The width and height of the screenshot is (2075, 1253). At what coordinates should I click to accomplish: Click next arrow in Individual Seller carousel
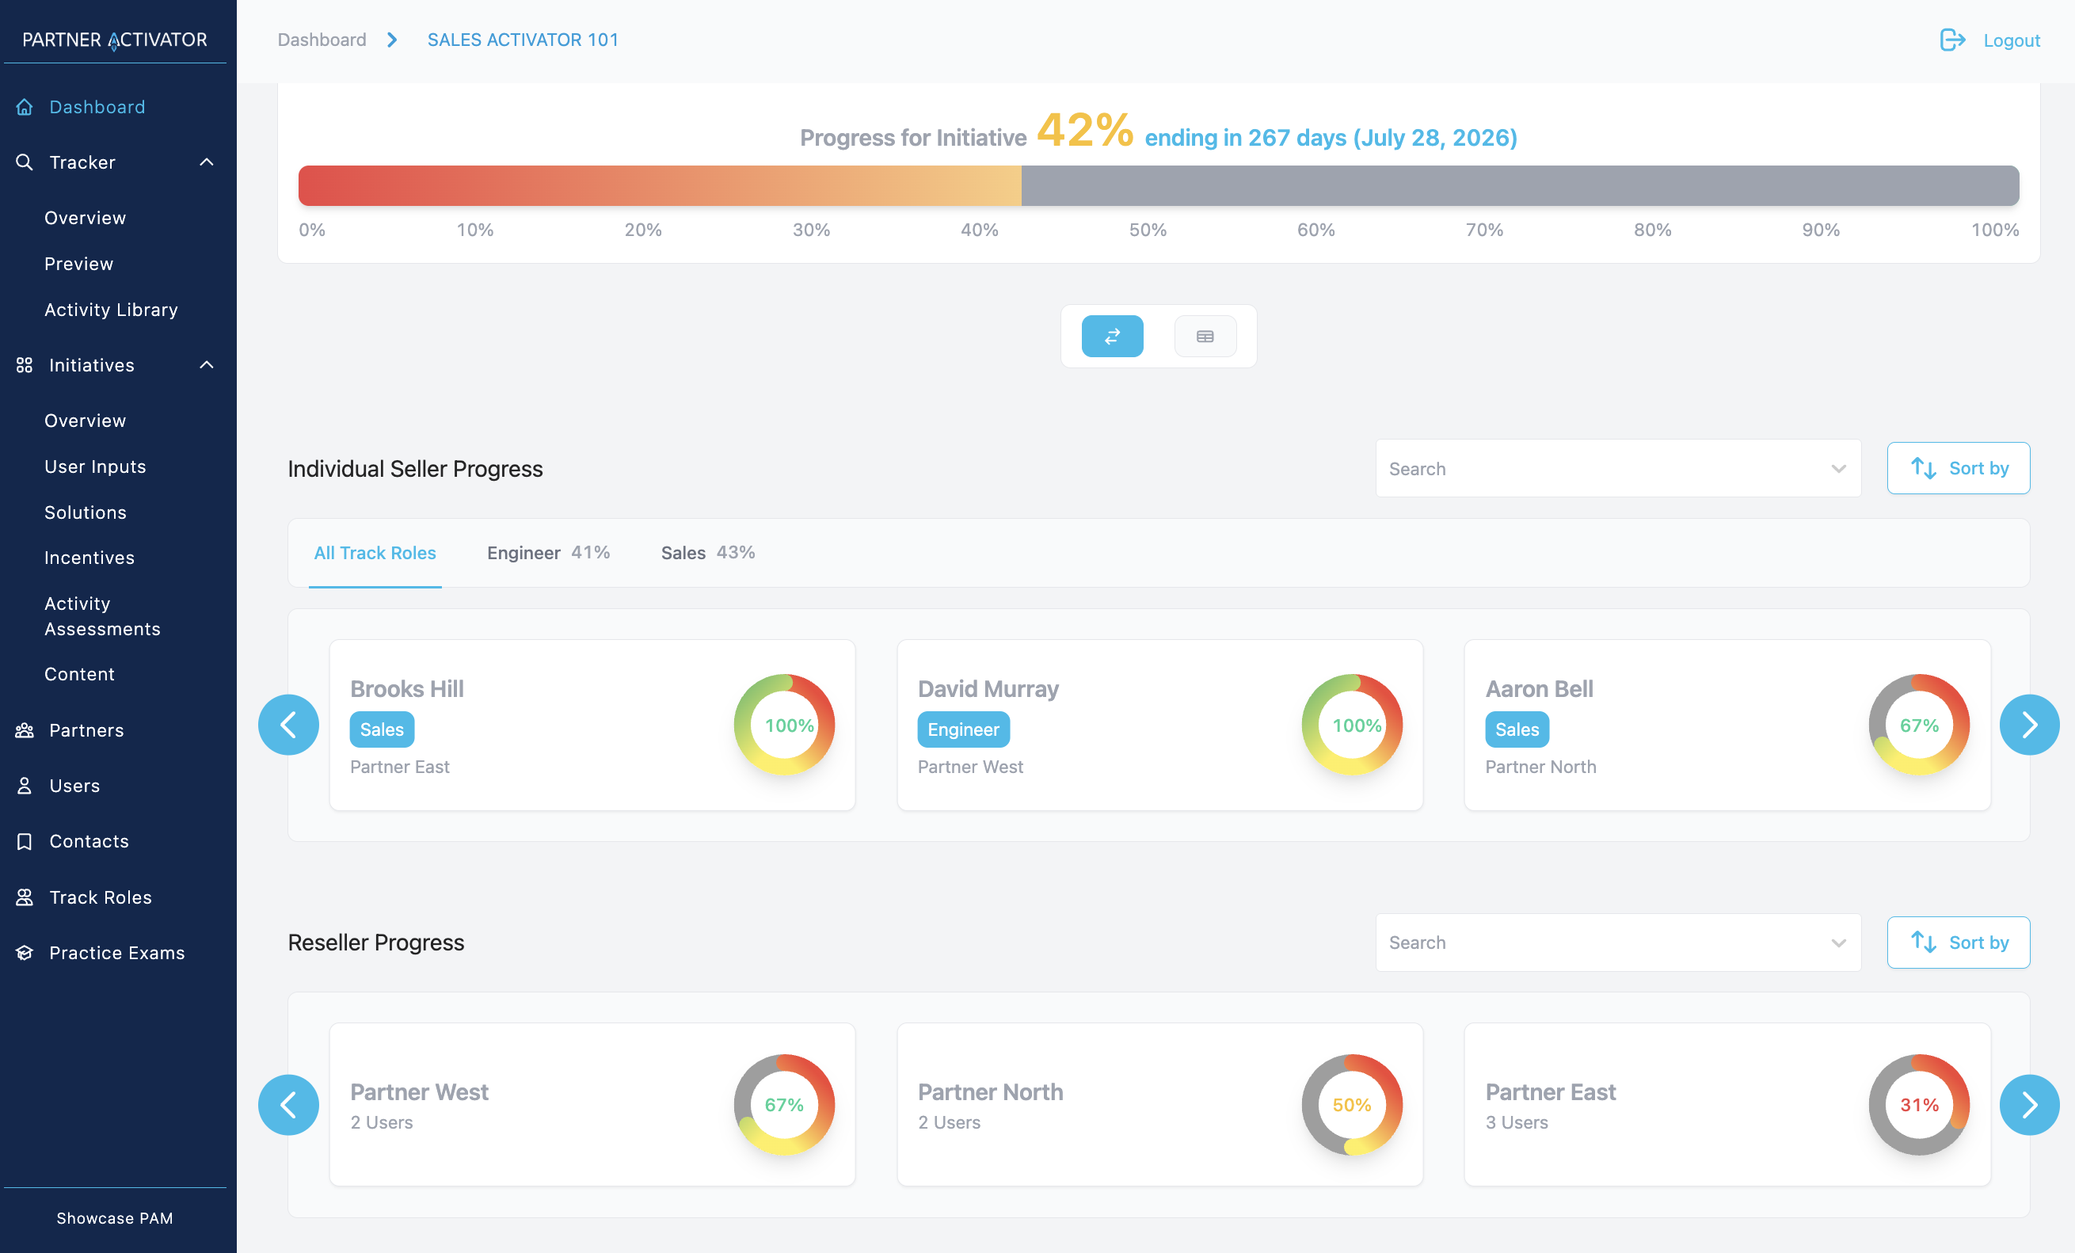[2029, 724]
